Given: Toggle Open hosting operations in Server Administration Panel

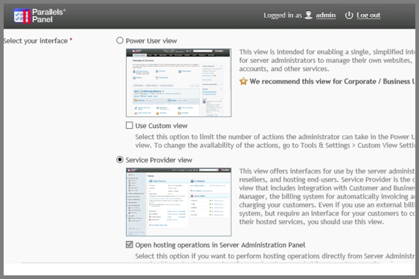Looking at the screenshot, I should click(130, 245).
